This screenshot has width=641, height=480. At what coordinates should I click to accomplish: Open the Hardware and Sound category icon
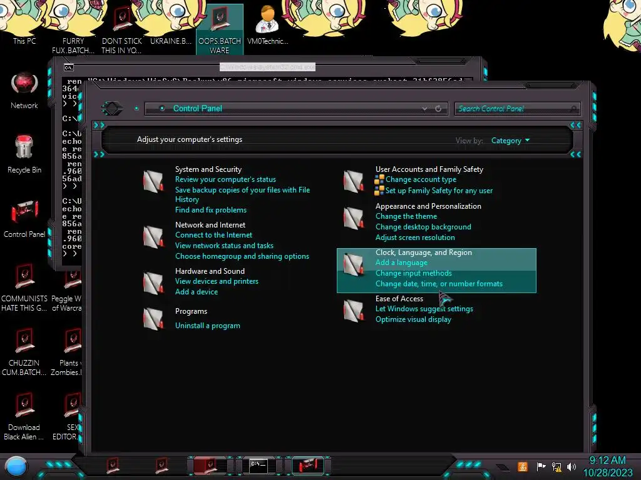153,283
